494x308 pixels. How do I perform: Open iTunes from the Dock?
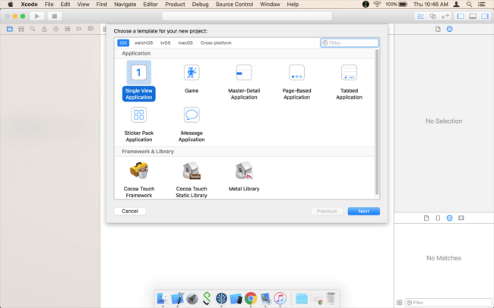tap(280, 298)
